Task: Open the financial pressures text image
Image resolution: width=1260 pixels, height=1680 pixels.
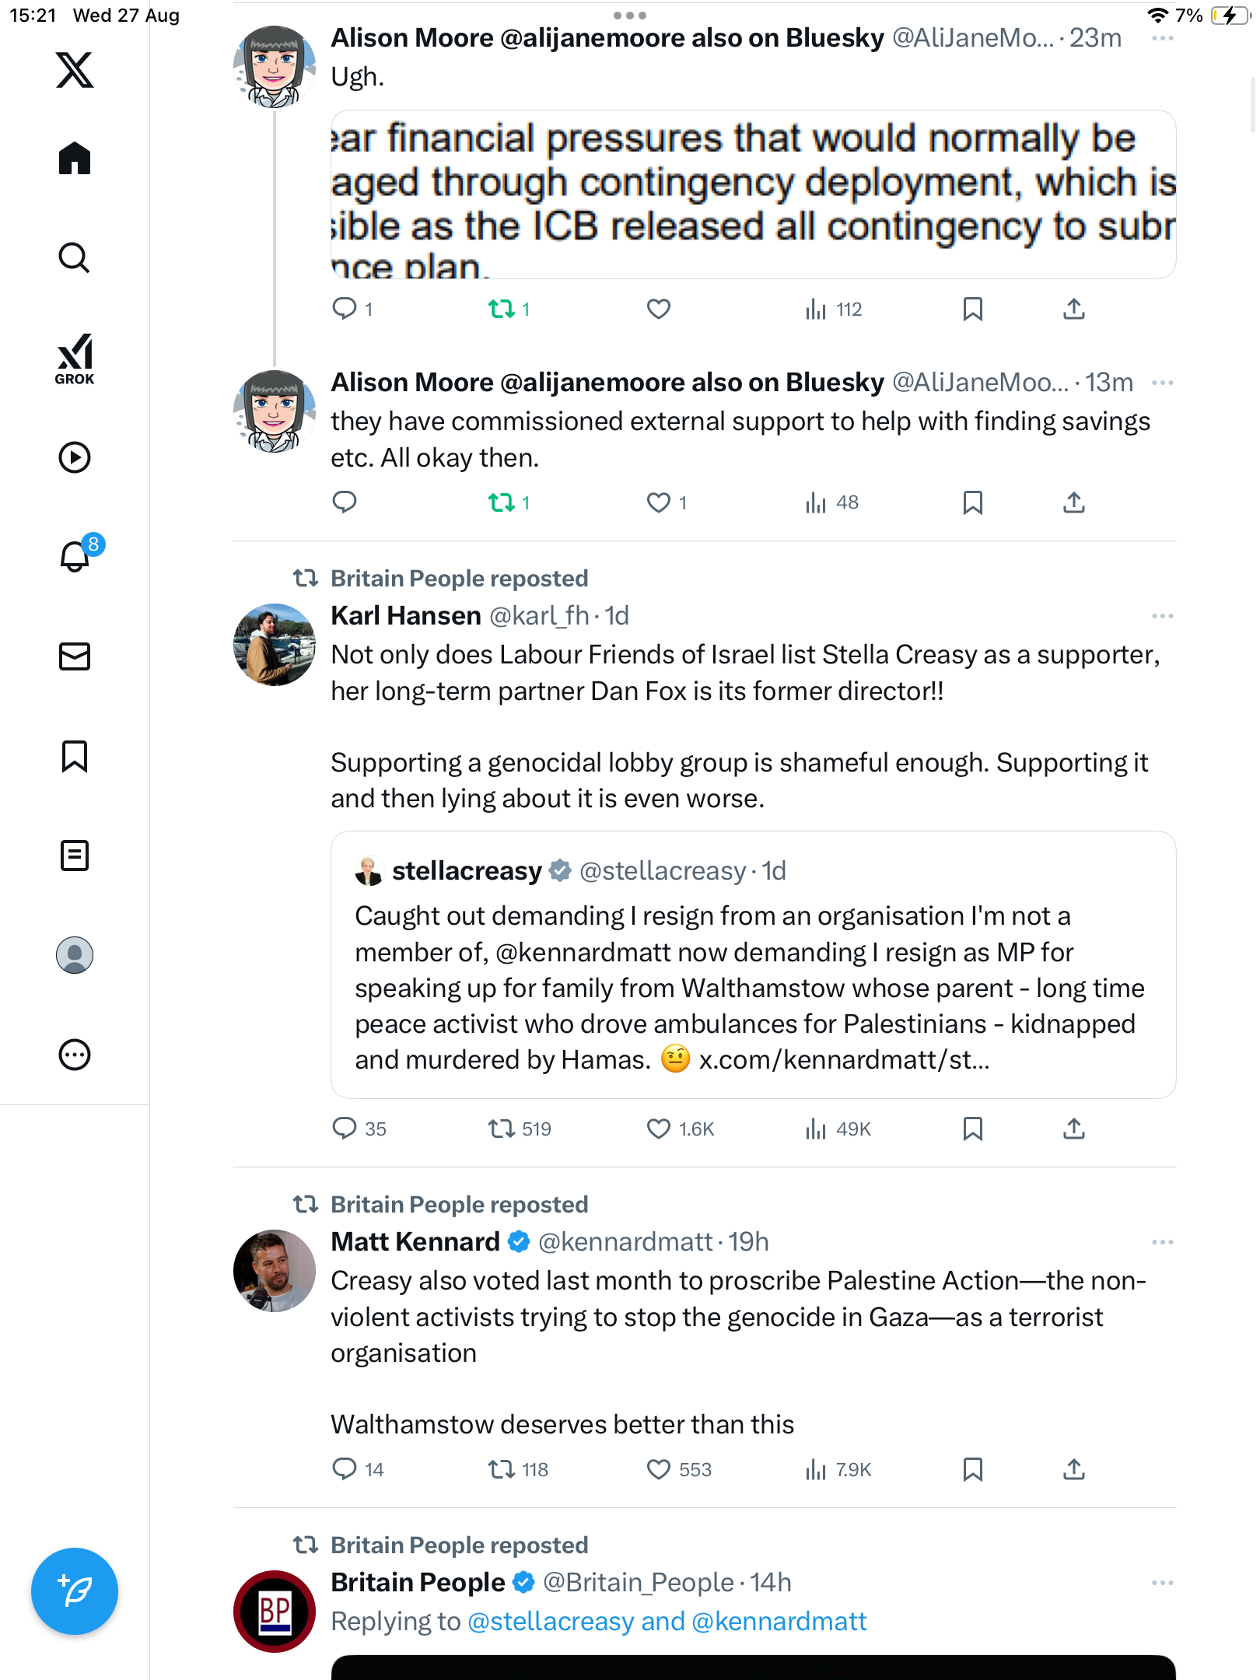Action: (752, 194)
